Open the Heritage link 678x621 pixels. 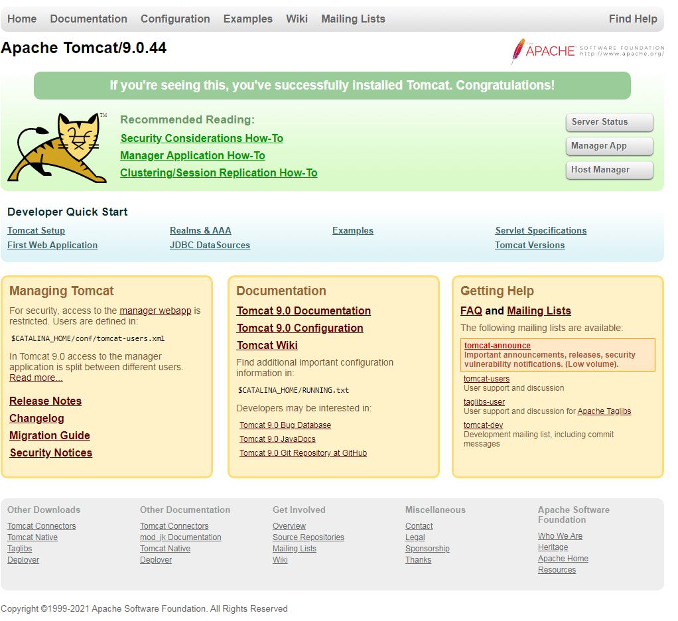(553, 547)
